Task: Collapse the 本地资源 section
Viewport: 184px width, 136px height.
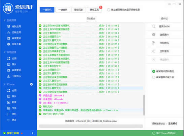Action: (x=5, y=52)
